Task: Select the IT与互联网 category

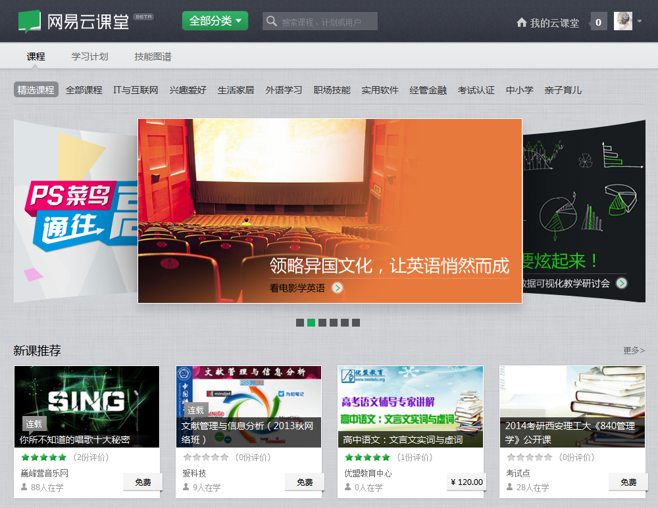Action: 136,90
